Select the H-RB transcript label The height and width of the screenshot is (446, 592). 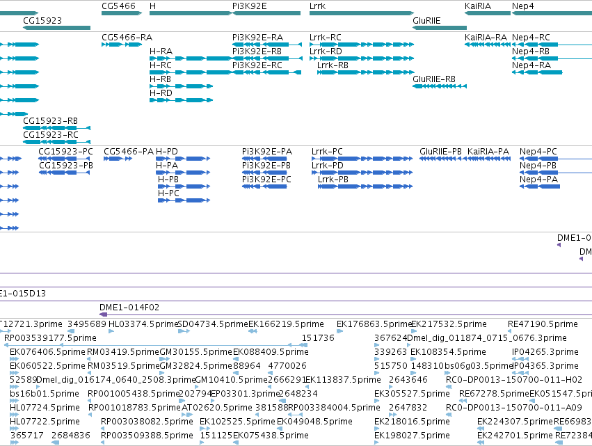160,79
